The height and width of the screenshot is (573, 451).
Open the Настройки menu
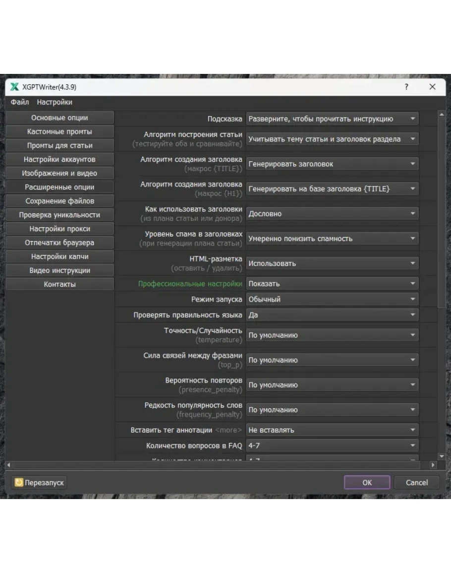[55, 102]
